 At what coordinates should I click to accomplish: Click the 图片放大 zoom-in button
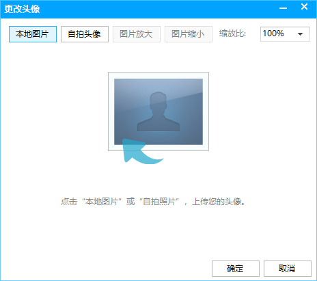137,34
